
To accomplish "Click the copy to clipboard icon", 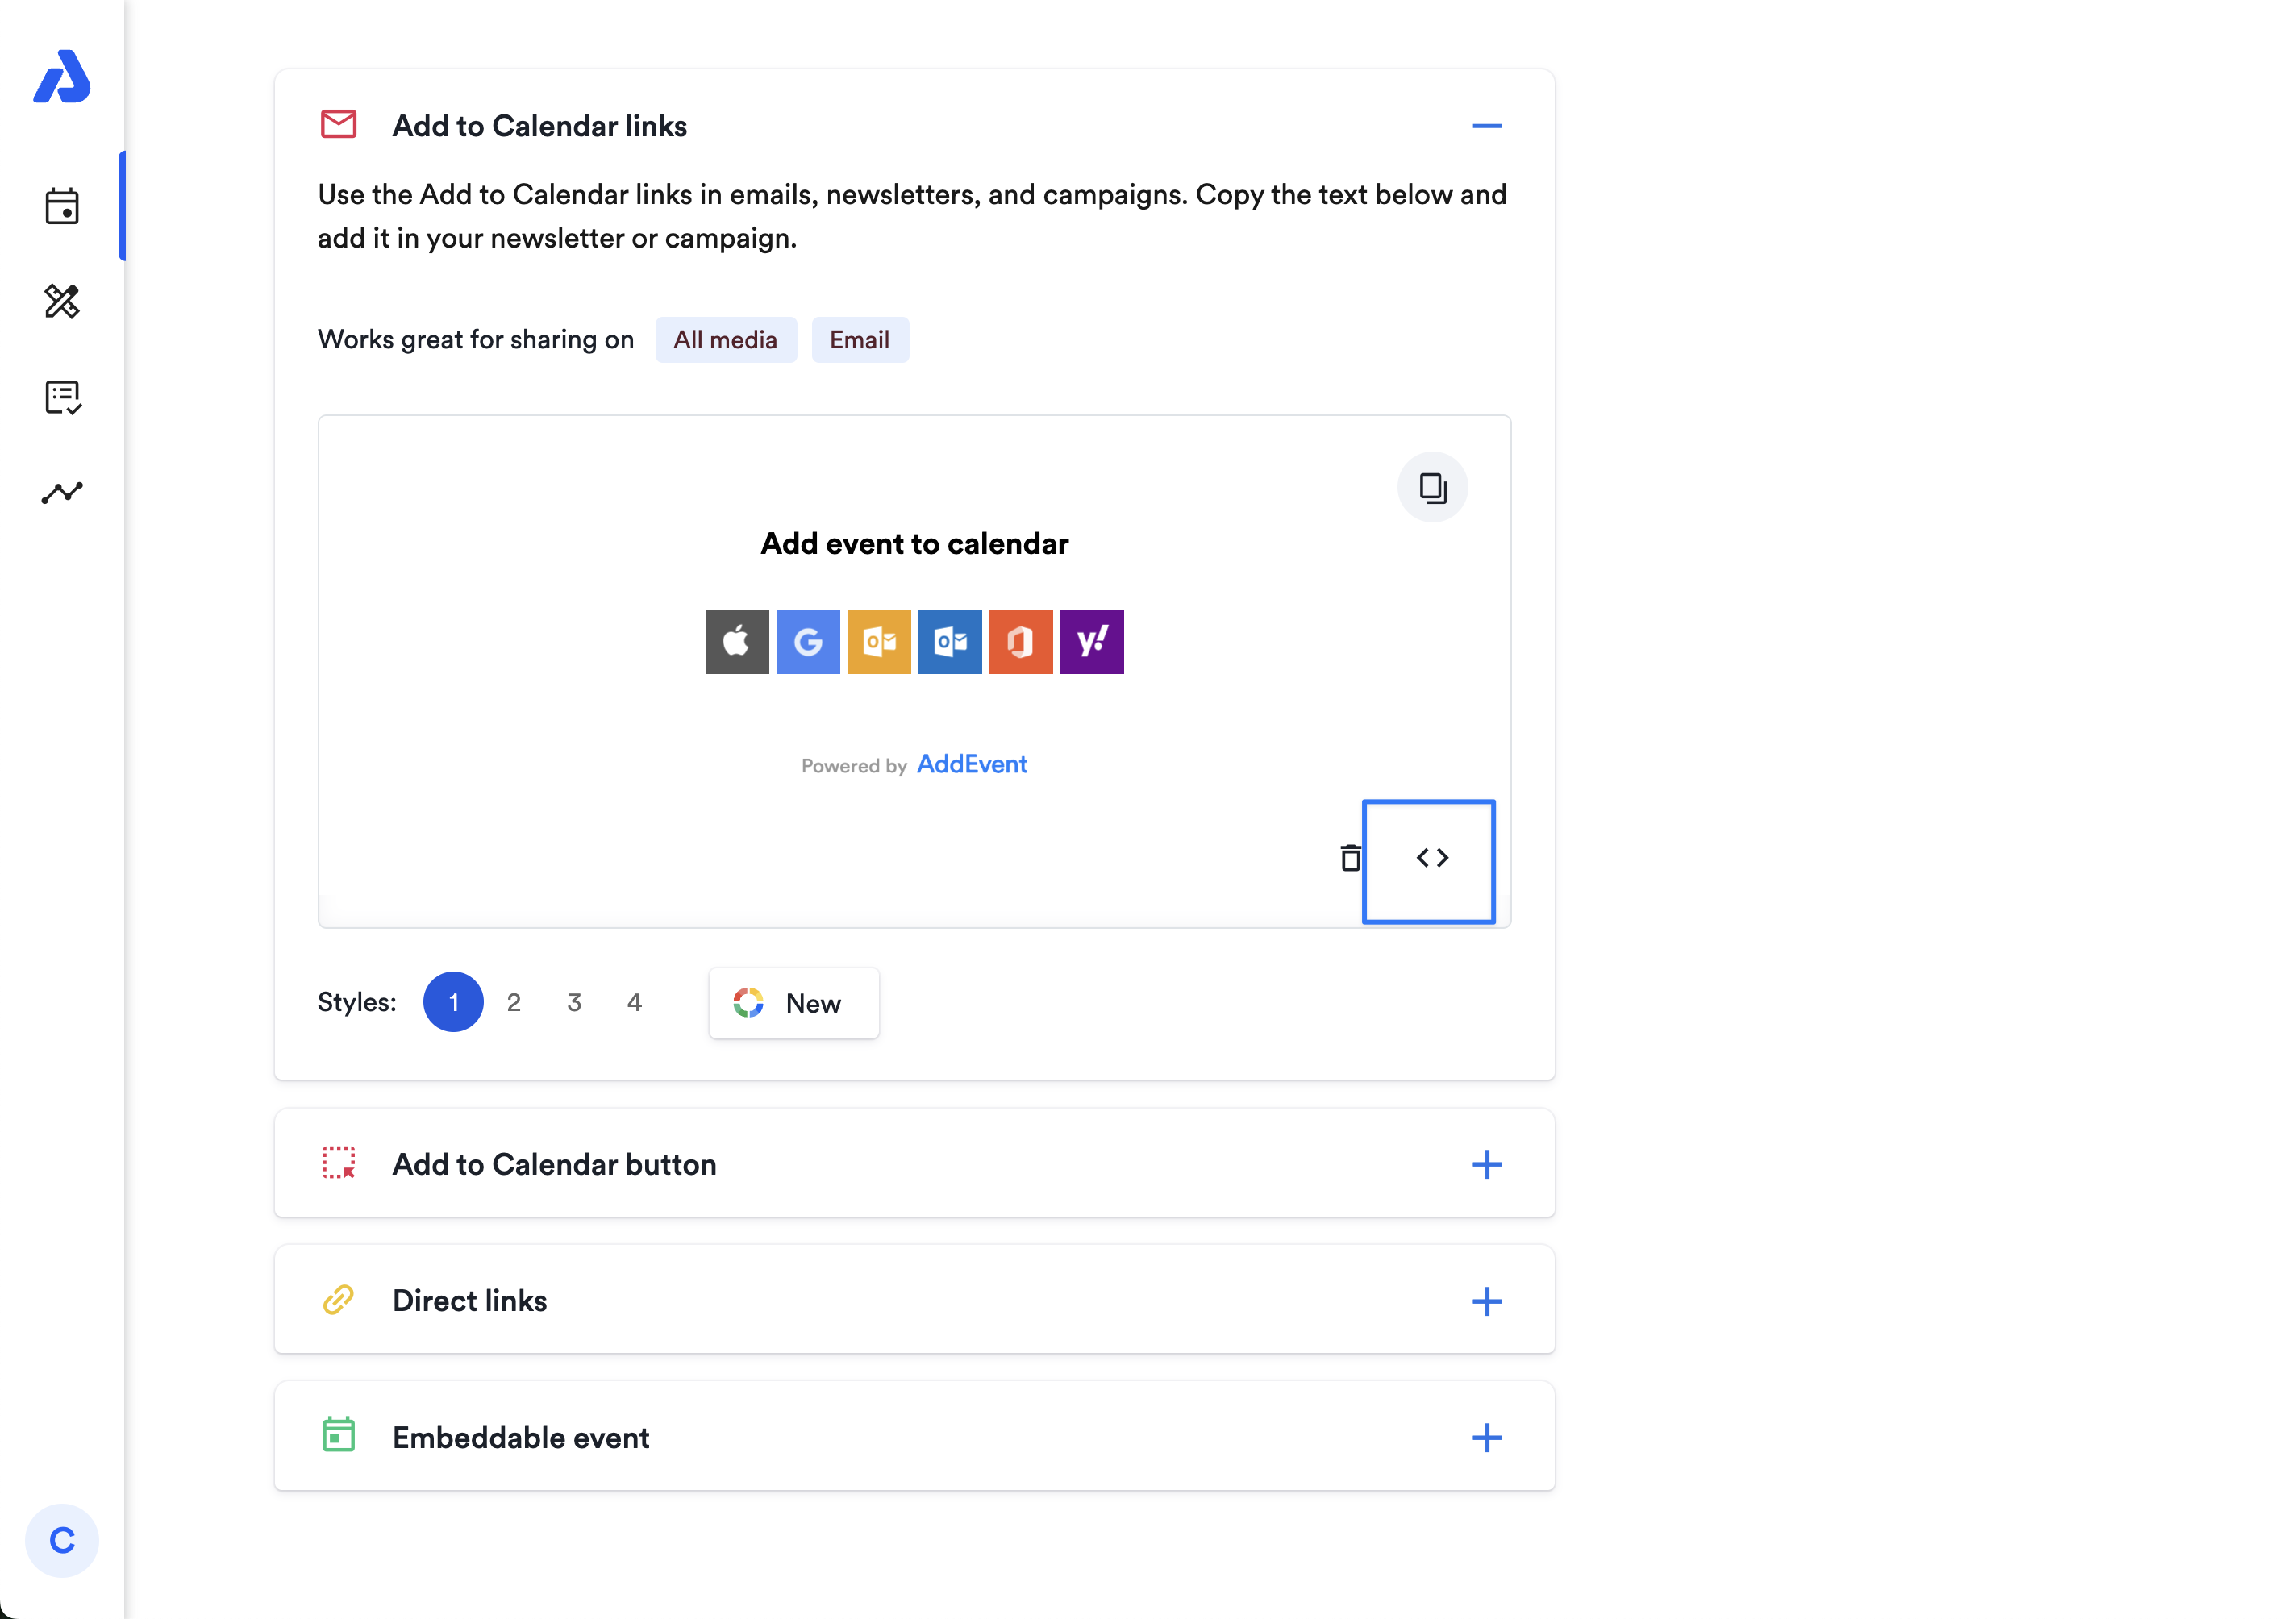I will click(1431, 488).
